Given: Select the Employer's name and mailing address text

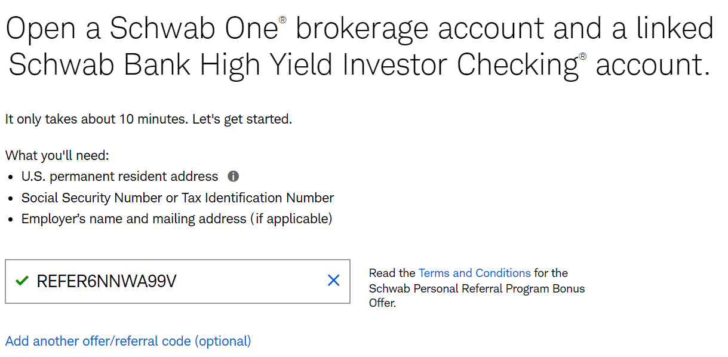Looking at the screenshot, I should 176,219.
